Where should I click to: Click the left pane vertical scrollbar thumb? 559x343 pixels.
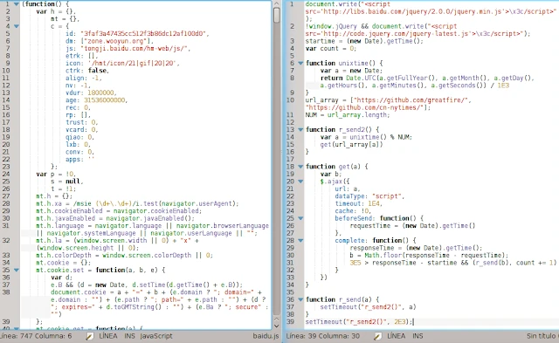coord(276,16)
